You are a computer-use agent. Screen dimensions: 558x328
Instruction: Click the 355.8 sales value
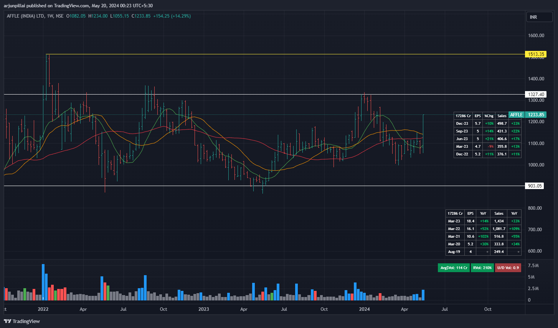click(502, 146)
